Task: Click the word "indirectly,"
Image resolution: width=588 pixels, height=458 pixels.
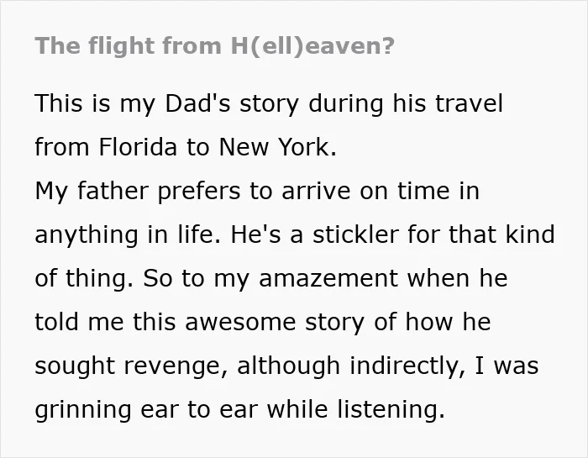Action: tap(407, 366)
